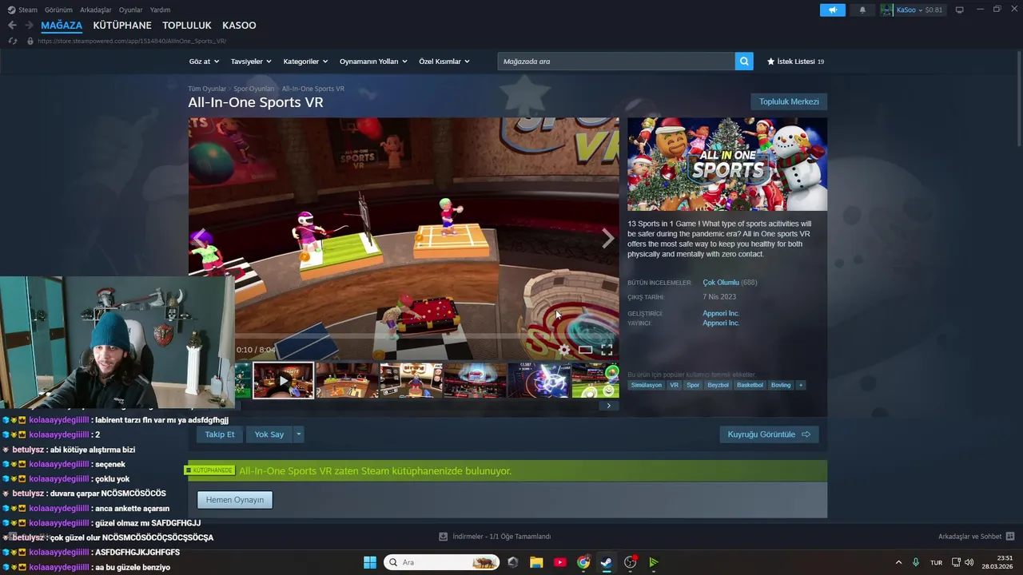This screenshot has height=575, width=1023.
Task: Open the Friends and Chat icon
Action: click(1010, 537)
